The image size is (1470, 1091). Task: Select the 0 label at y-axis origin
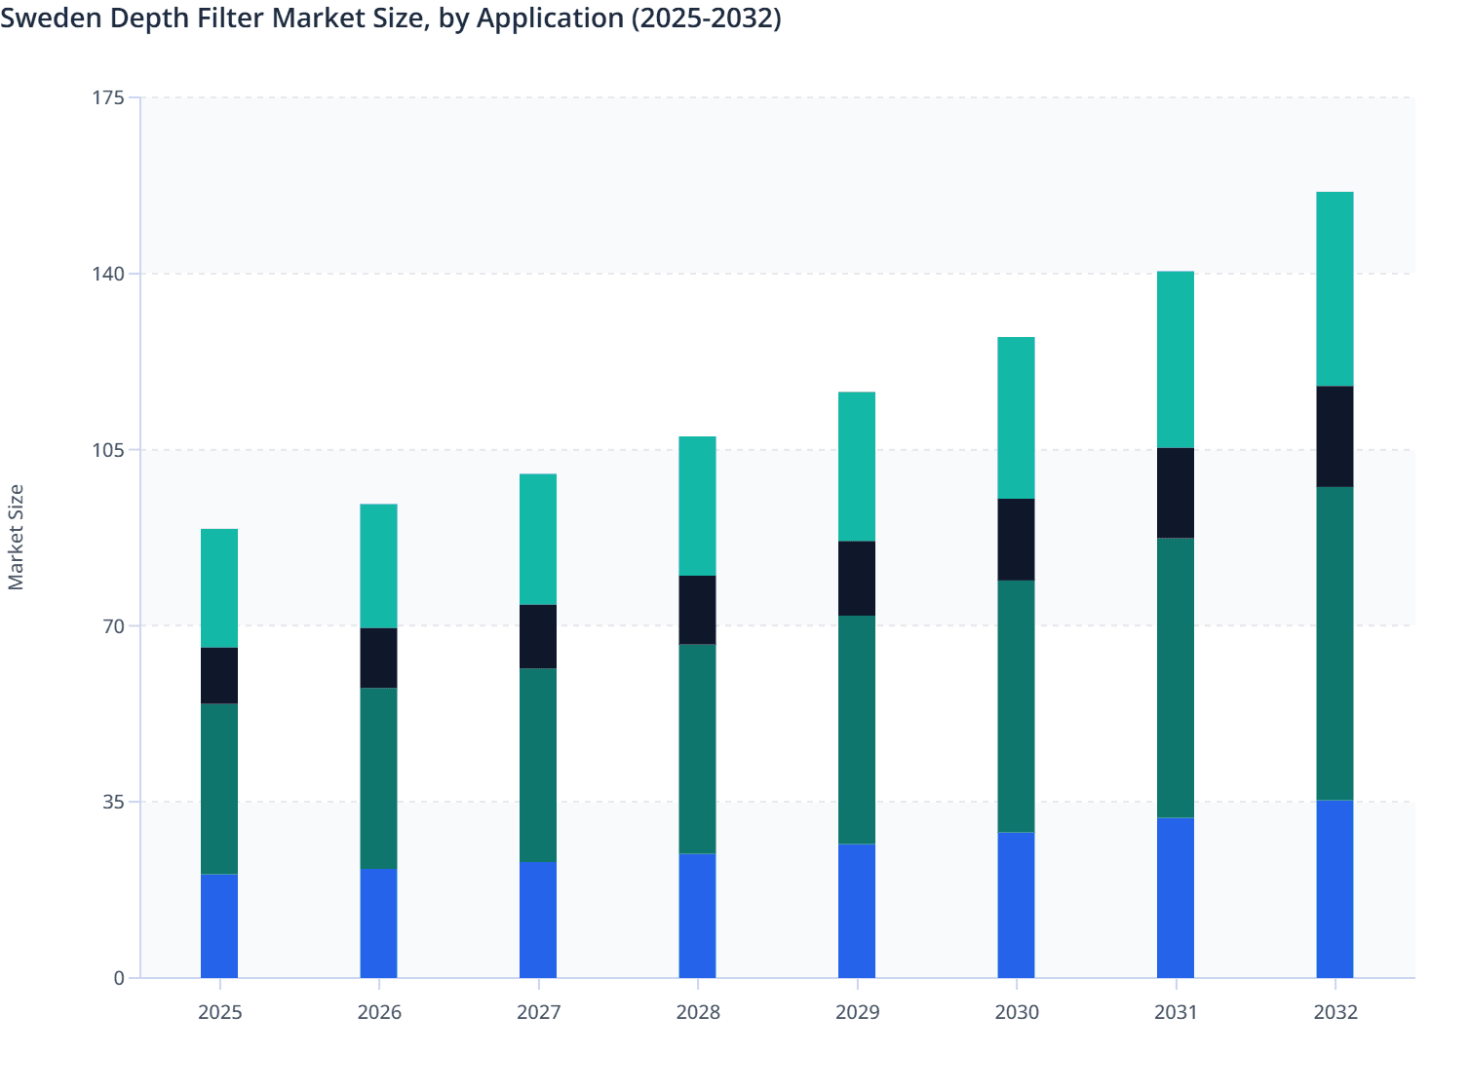120,978
